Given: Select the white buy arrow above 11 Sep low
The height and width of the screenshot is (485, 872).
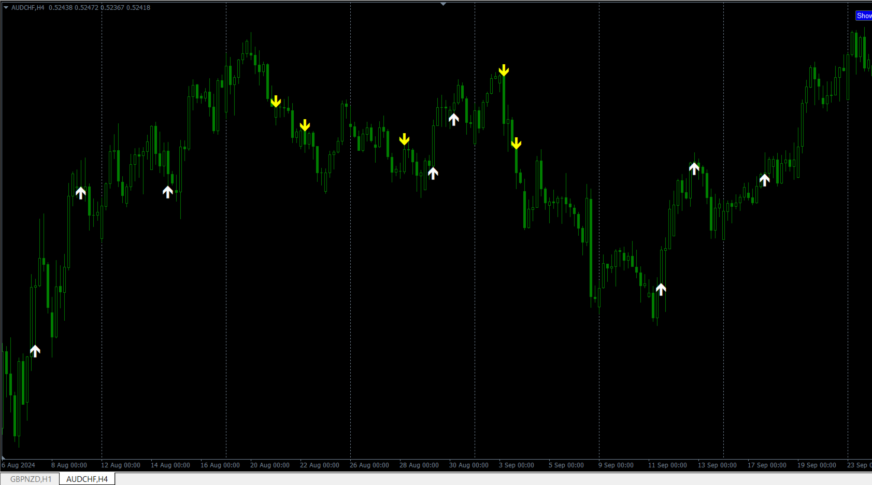Looking at the screenshot, I should [x=661, y=289].
